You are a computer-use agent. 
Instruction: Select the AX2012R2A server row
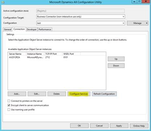pyautogui.click(x=57, y=57)
